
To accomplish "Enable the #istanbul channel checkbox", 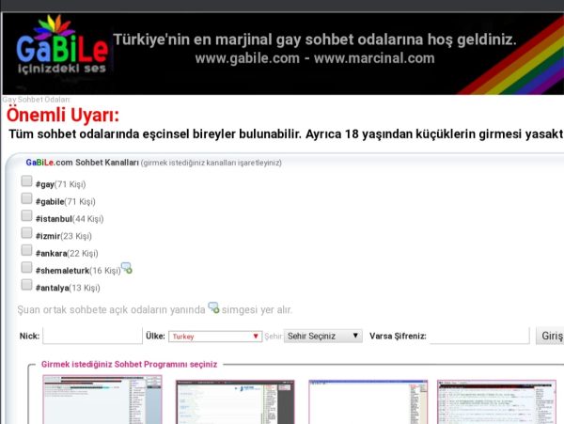I will pos(26,215).
